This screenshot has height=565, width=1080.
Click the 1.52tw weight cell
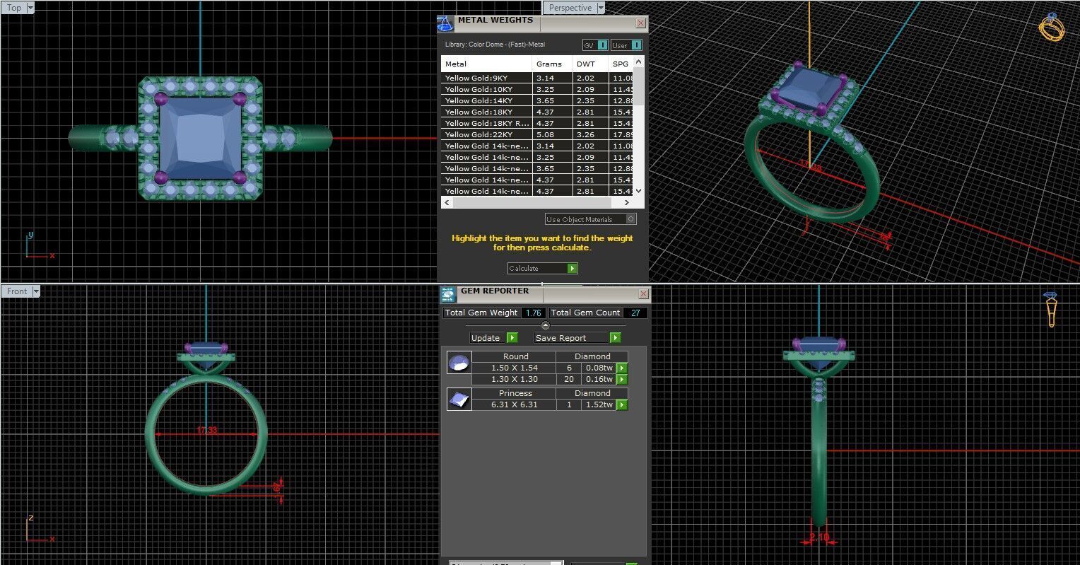coord(599,404)
